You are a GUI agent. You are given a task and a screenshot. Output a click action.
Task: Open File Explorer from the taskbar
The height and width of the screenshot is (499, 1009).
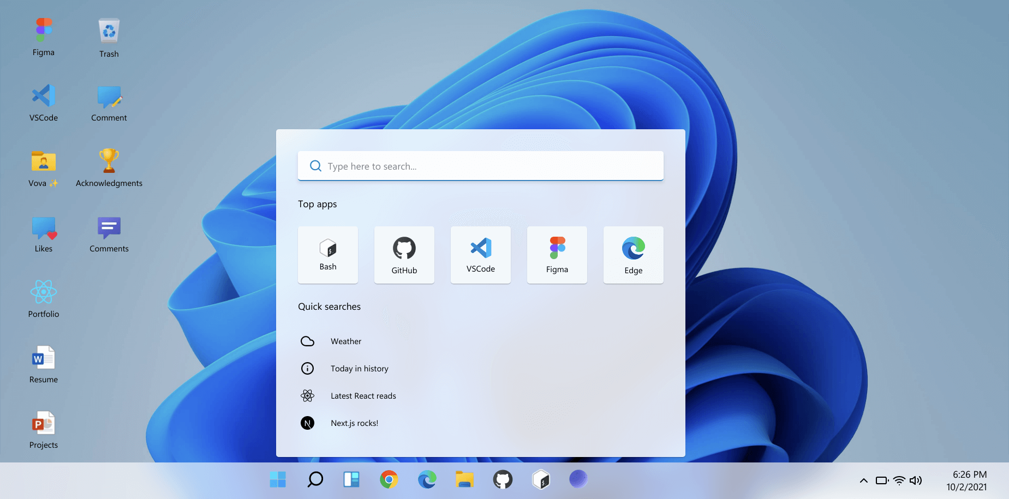point(464,480)
